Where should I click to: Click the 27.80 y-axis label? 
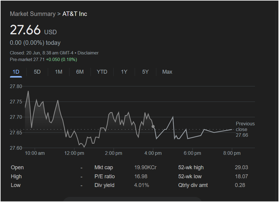tap(16, 87)
